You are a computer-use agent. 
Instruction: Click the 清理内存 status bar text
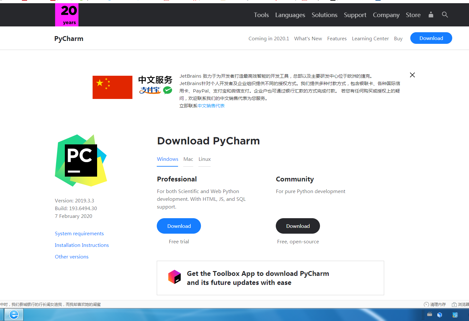438,305
